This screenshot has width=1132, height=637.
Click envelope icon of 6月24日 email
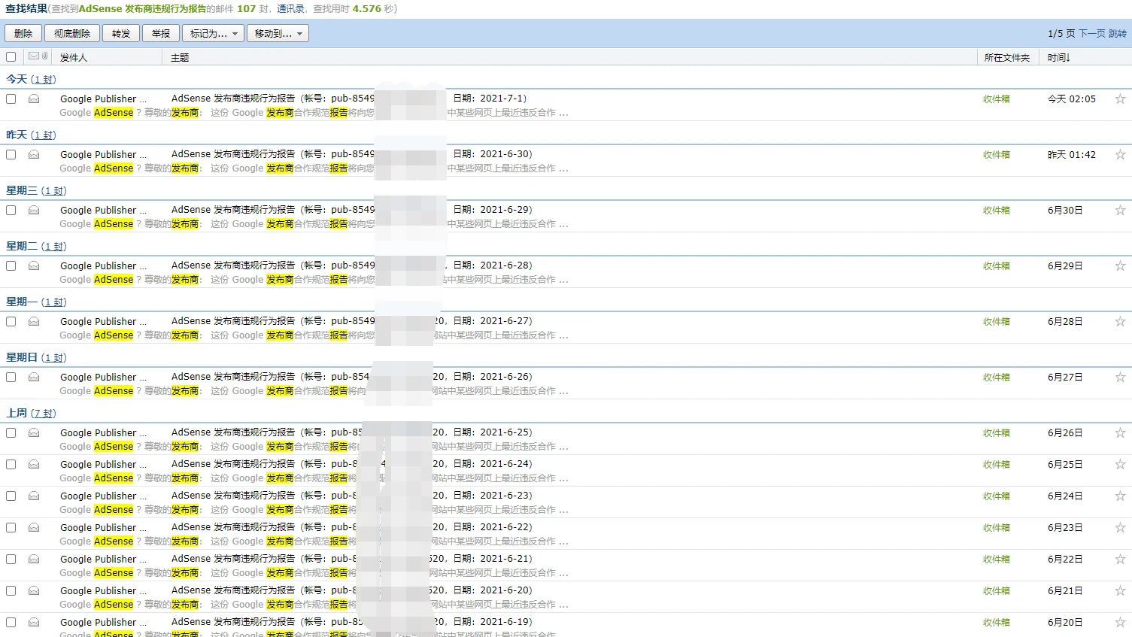pos(34,496)
